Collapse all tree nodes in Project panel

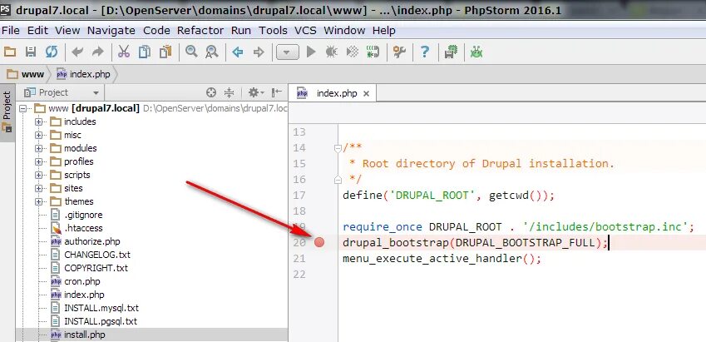click(230, 92)
